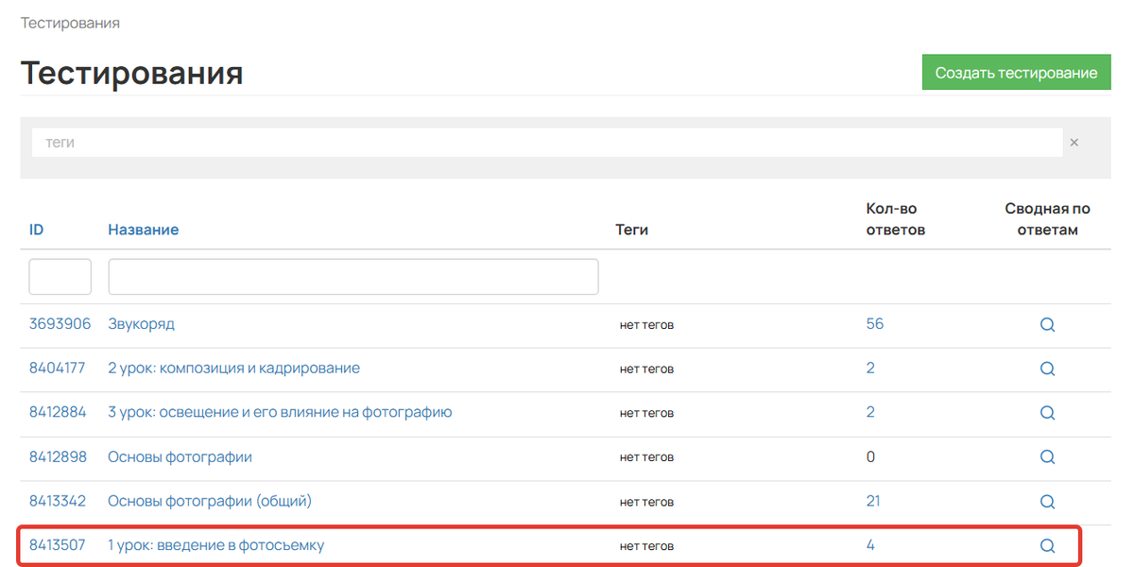
Task: Open answer summary for 2 урок композиция
Action: [1047, 369]
